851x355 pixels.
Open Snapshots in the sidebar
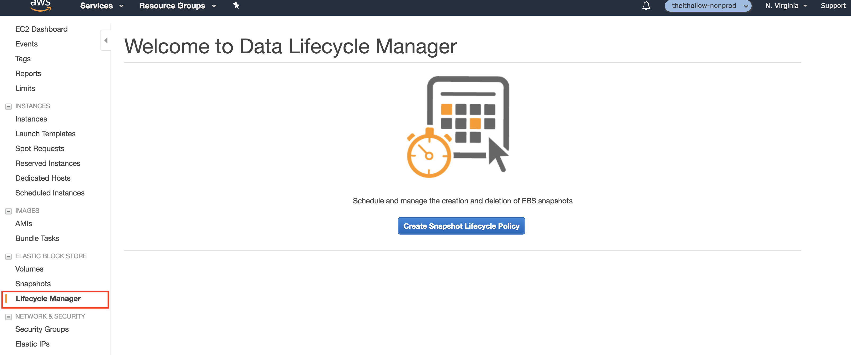(x=33, y=284)
